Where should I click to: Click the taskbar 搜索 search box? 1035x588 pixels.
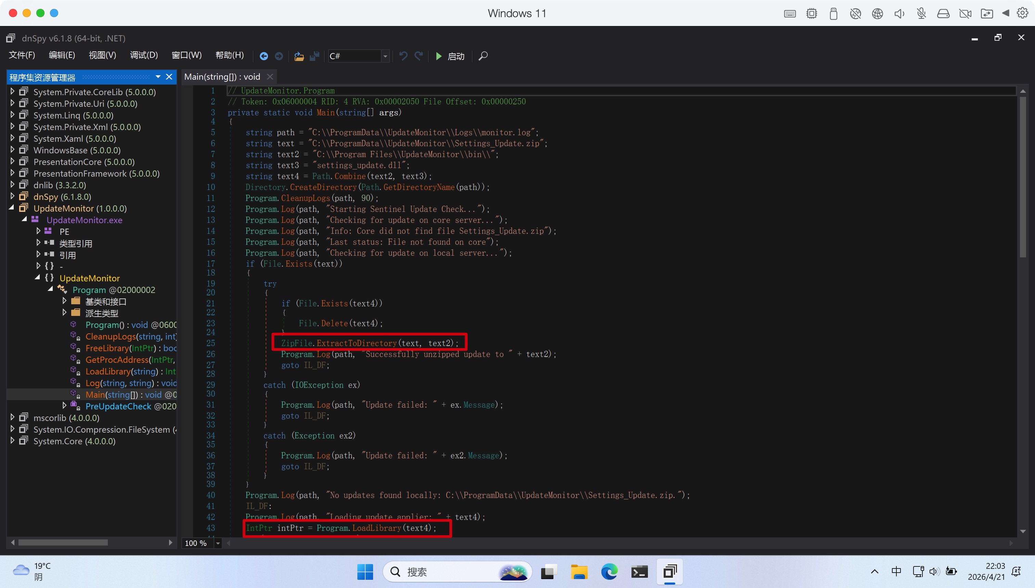pyautogui.click(x=457, y=572)
